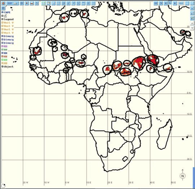Toggle the Legend layer checkbox
195x189 pixels.
tap(2, 19)
